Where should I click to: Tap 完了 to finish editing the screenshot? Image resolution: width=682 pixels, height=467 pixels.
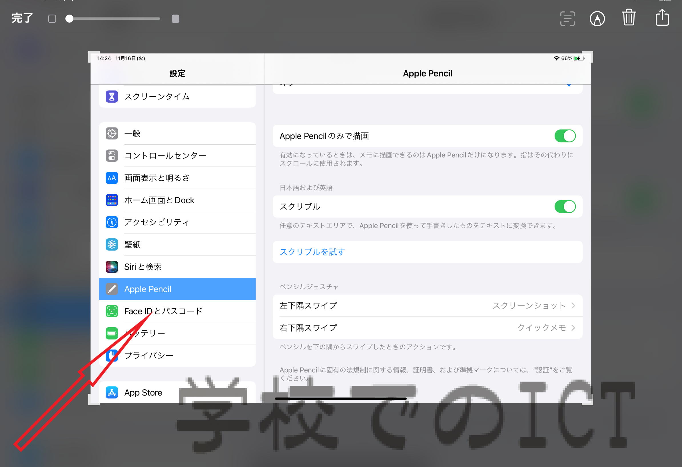22,18
